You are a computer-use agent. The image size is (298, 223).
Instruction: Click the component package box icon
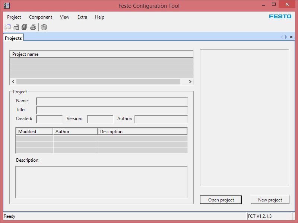[44, 27]
